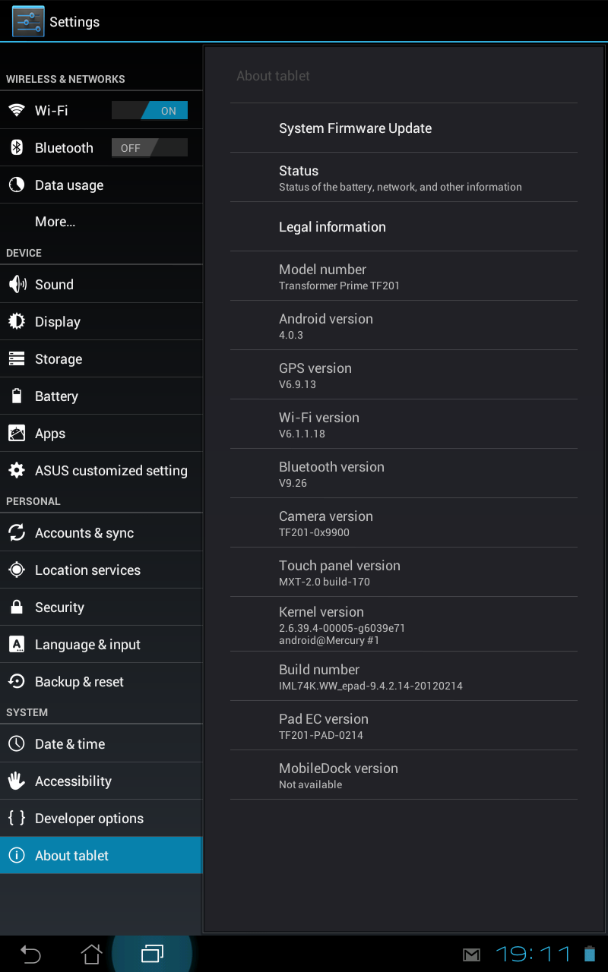Select Language & input
The image size is (608, 972).
pos(101,645)
